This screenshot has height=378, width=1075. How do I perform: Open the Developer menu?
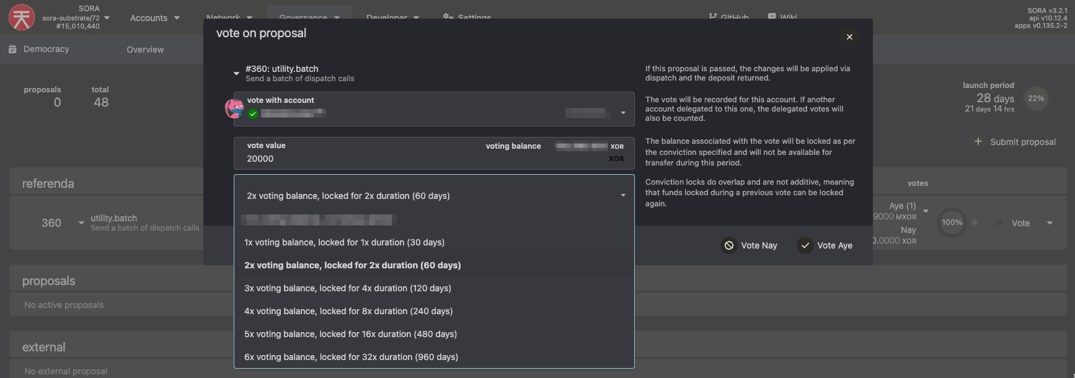point(392,17)
